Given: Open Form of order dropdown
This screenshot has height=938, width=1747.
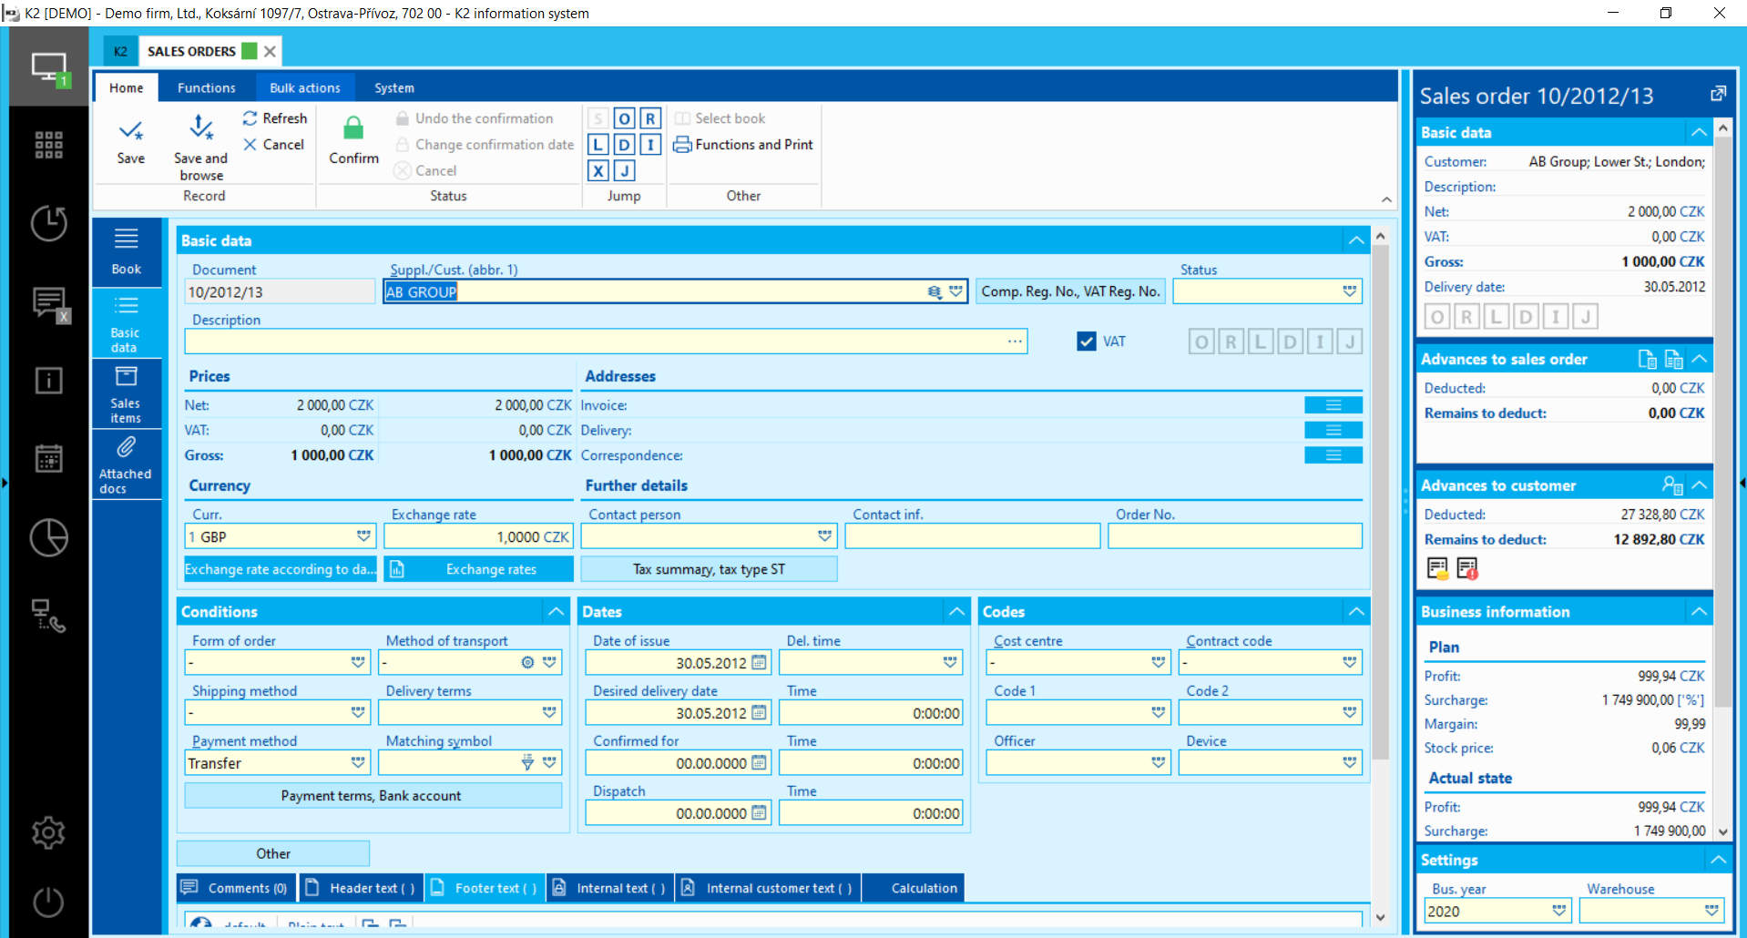Looking at the screenshot, I should coord(358,662).
